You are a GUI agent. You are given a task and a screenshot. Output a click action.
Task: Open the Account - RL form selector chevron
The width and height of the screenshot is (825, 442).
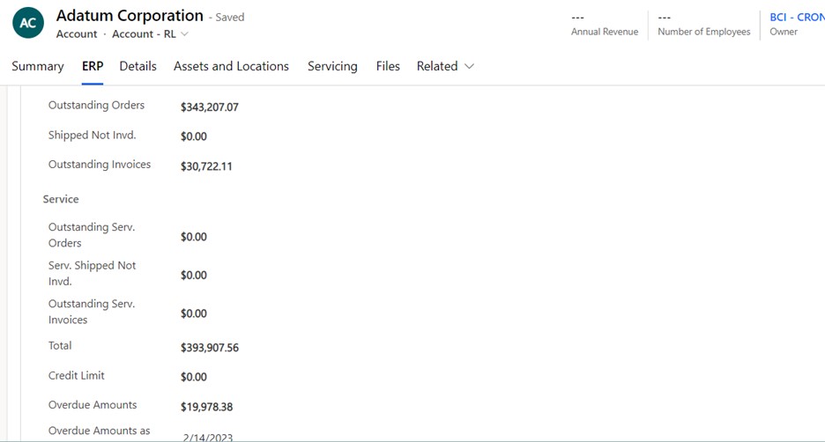185,34
